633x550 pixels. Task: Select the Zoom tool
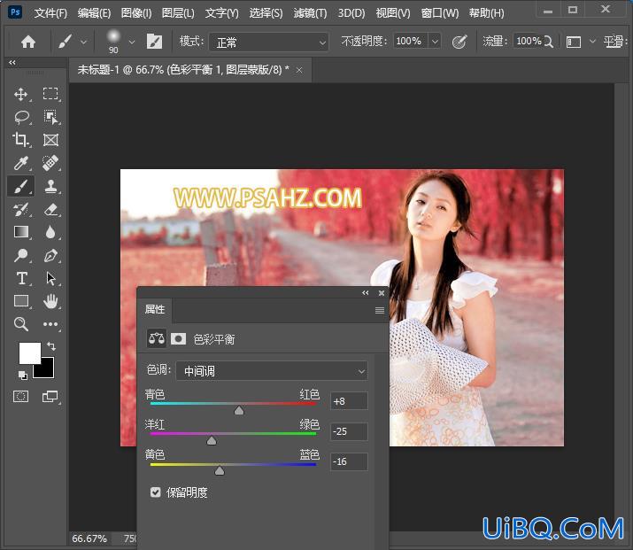20,324
